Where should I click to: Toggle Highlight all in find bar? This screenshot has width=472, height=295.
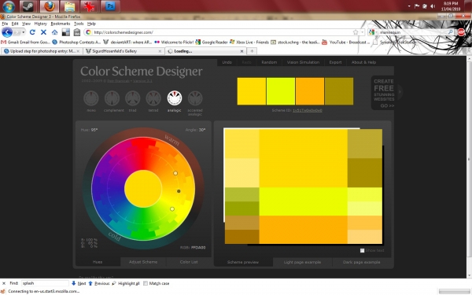point(126,283)
